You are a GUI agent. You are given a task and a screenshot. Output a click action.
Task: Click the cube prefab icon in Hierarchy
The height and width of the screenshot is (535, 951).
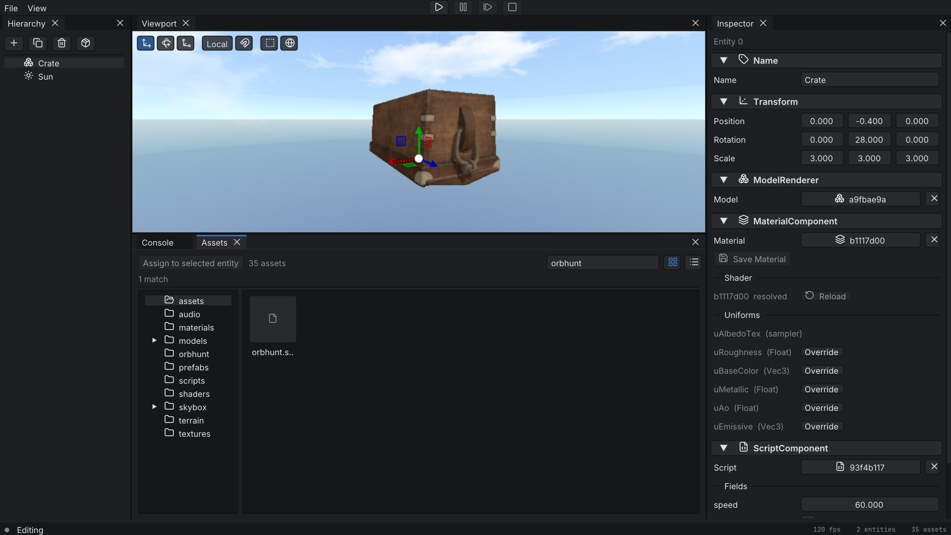point(86,43)
